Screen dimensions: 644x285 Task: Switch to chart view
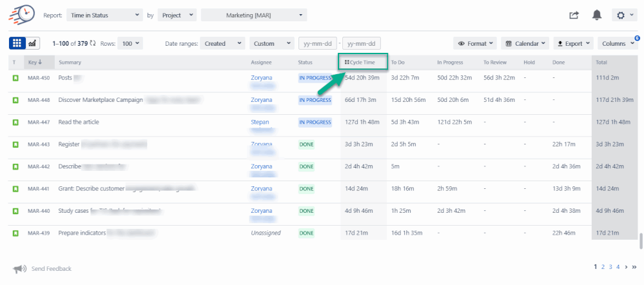tap(32, 43)
